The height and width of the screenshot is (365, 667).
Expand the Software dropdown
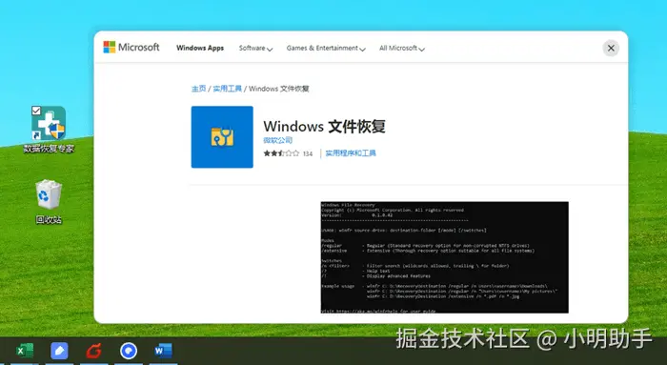pos(255,49)
